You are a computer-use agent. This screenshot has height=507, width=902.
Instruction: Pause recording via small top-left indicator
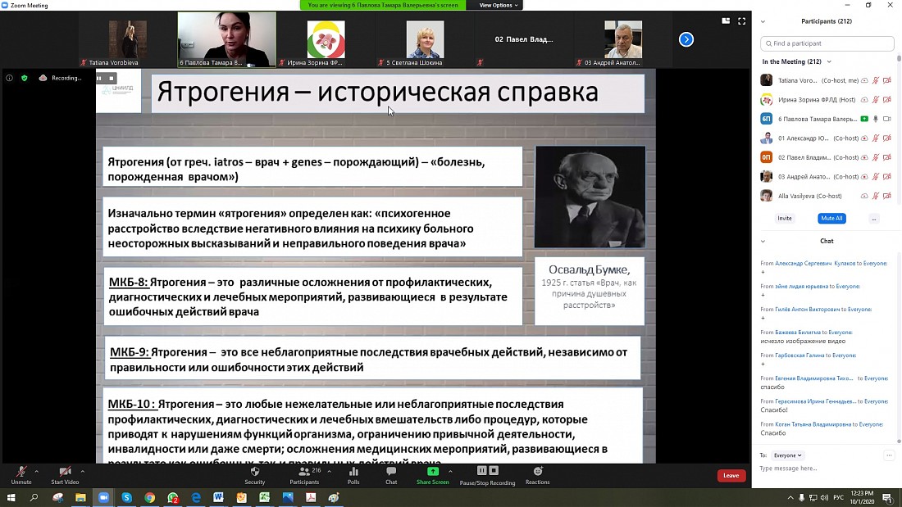tap(99, 78)
